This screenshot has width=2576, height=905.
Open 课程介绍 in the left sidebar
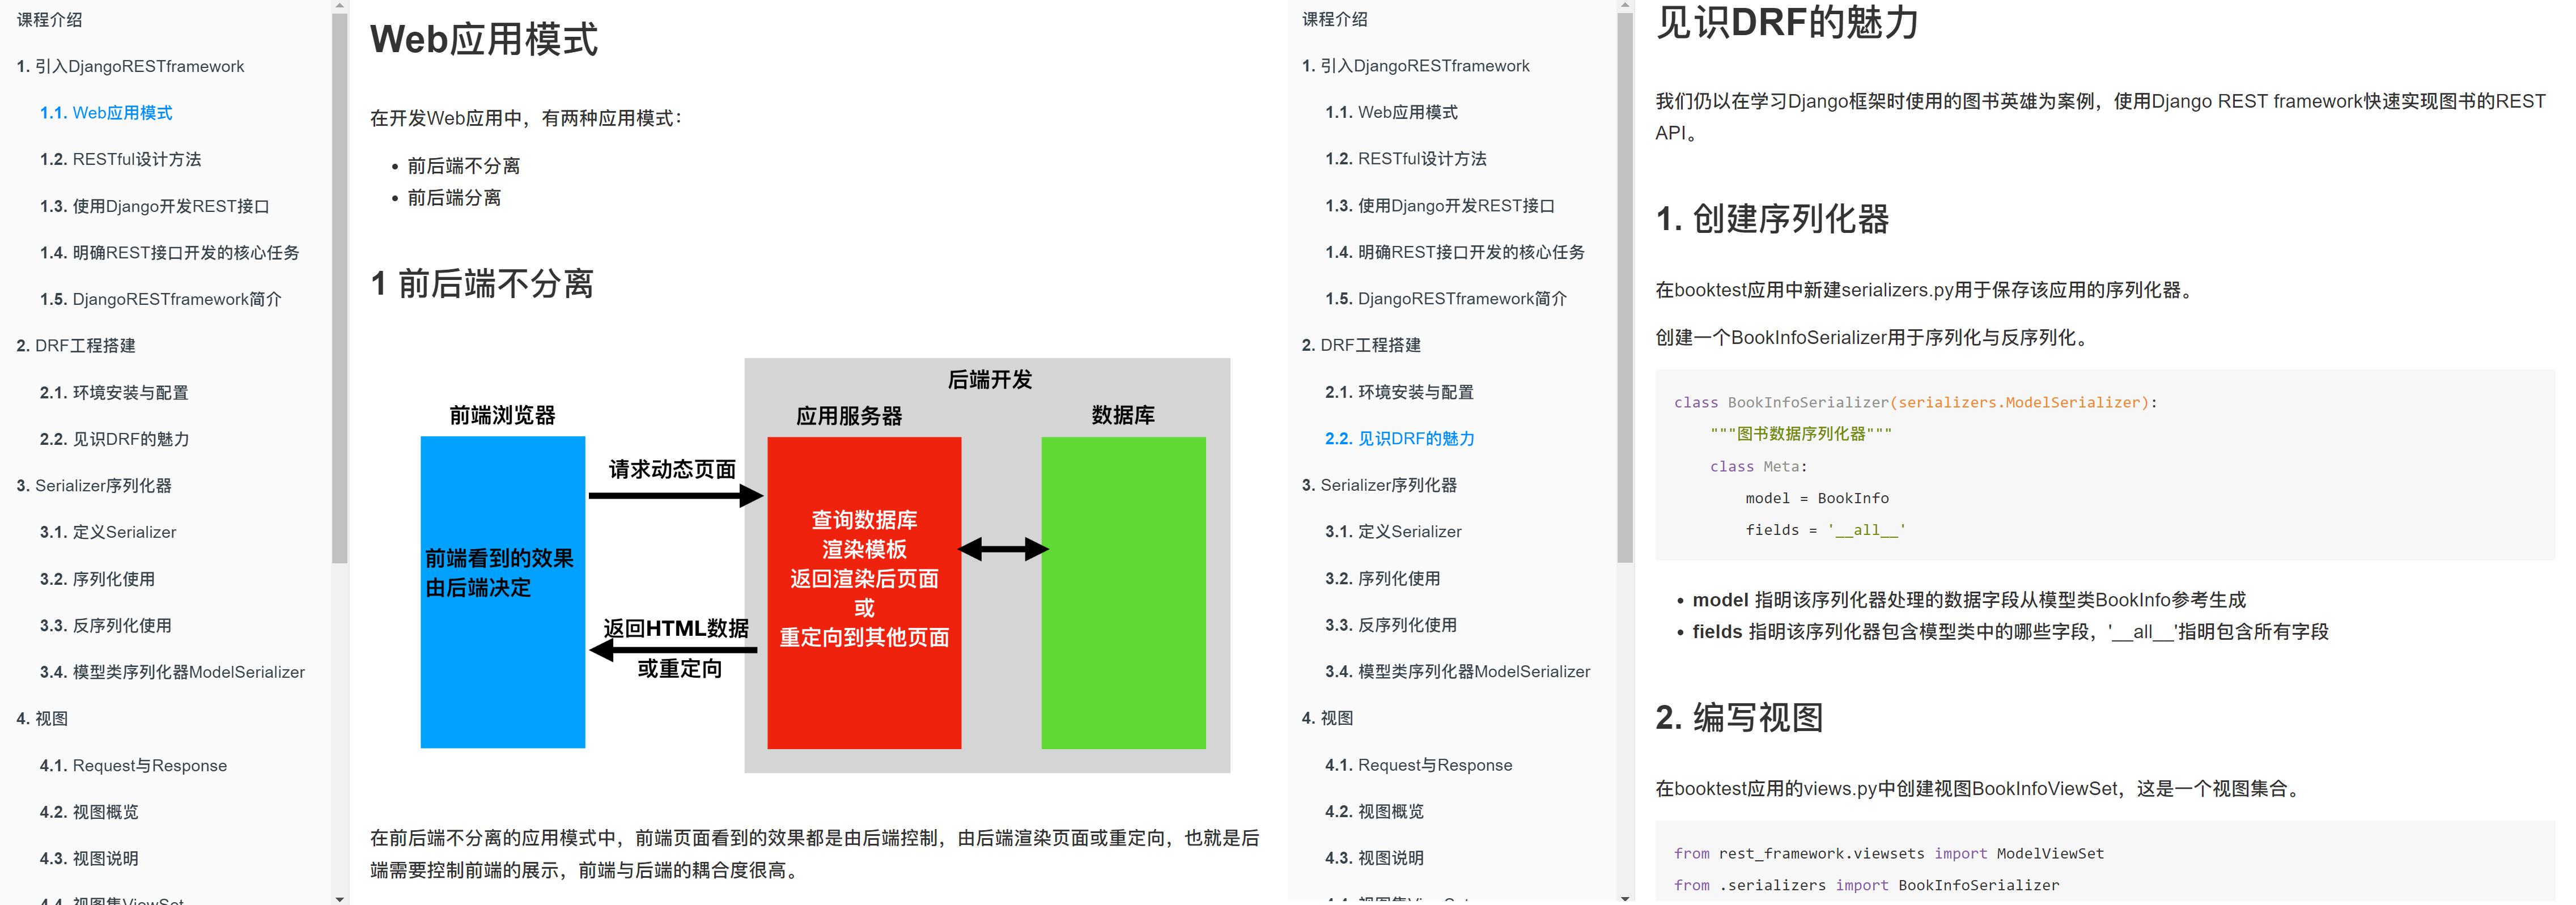[50, 20]
